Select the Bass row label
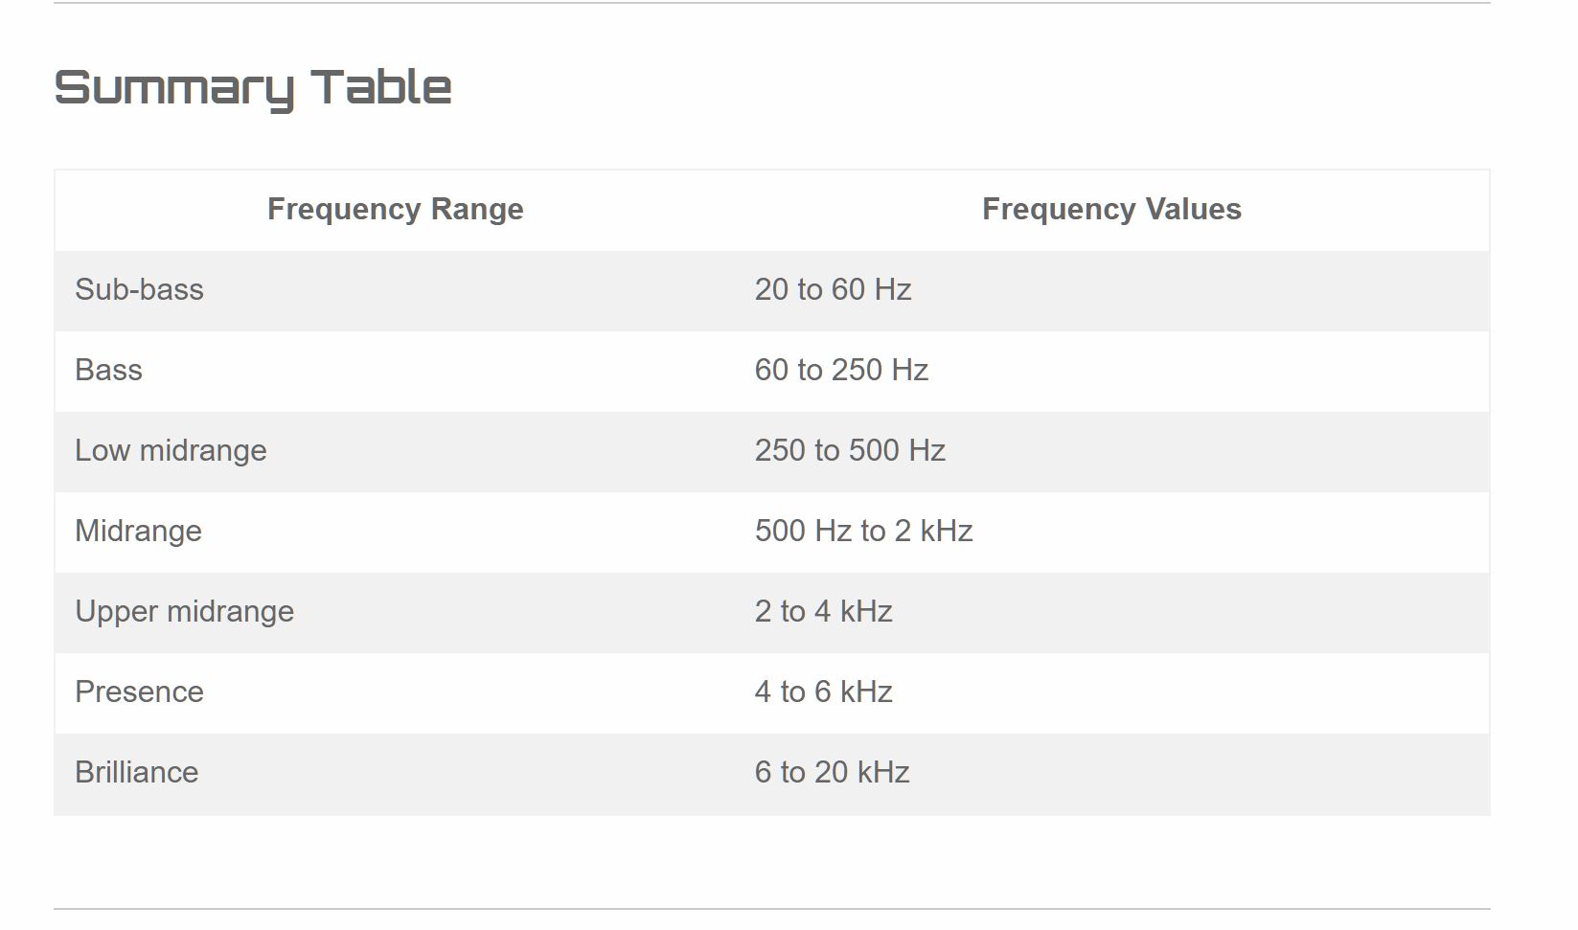Viewport: 1578px width, 930px height. (108, 370)
